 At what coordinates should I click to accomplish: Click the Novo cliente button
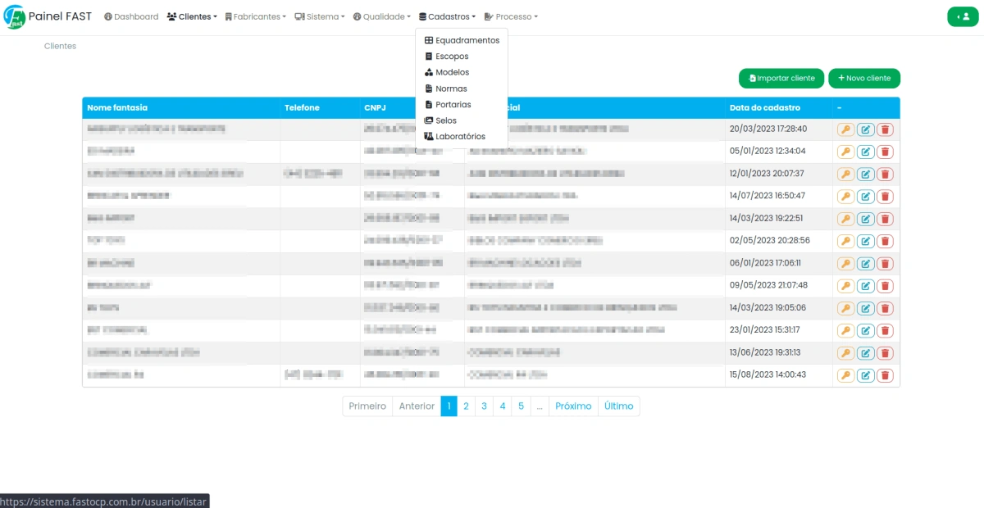tap(864, 78)
